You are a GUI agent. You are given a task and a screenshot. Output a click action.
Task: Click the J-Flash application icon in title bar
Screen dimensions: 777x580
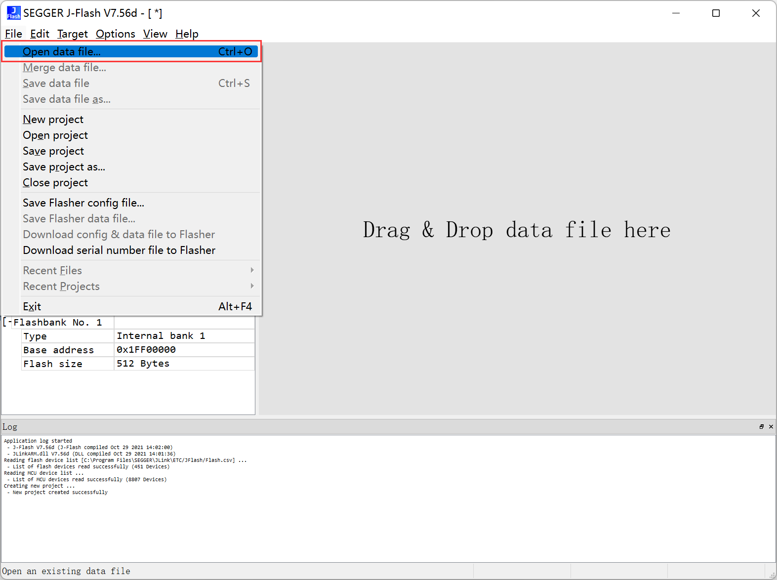13,13
